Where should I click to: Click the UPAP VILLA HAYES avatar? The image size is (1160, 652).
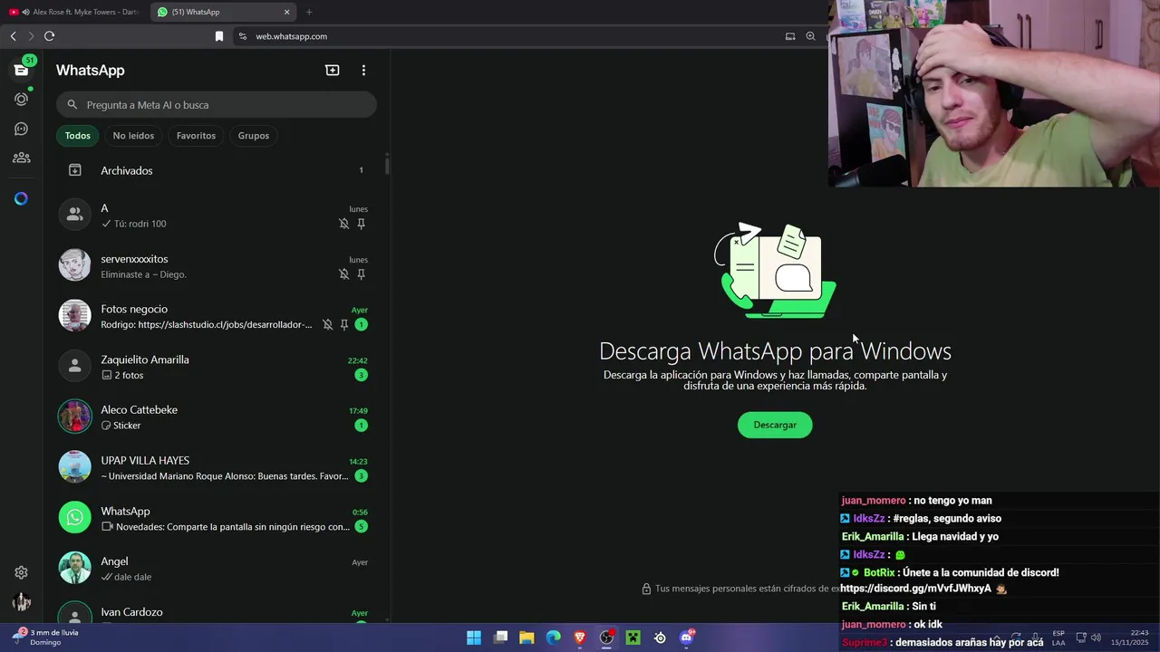pos(75,467)
